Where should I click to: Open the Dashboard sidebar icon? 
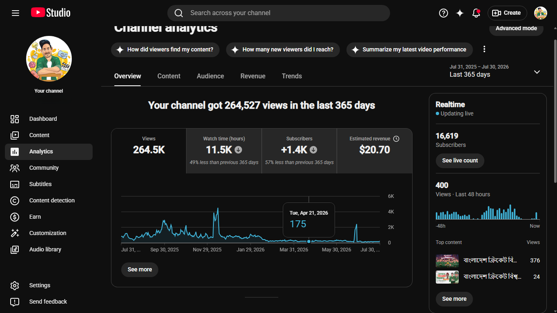15,119
